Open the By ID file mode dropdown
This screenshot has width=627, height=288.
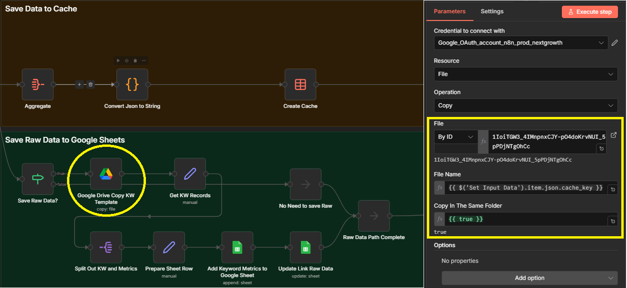tap(455, 137)
